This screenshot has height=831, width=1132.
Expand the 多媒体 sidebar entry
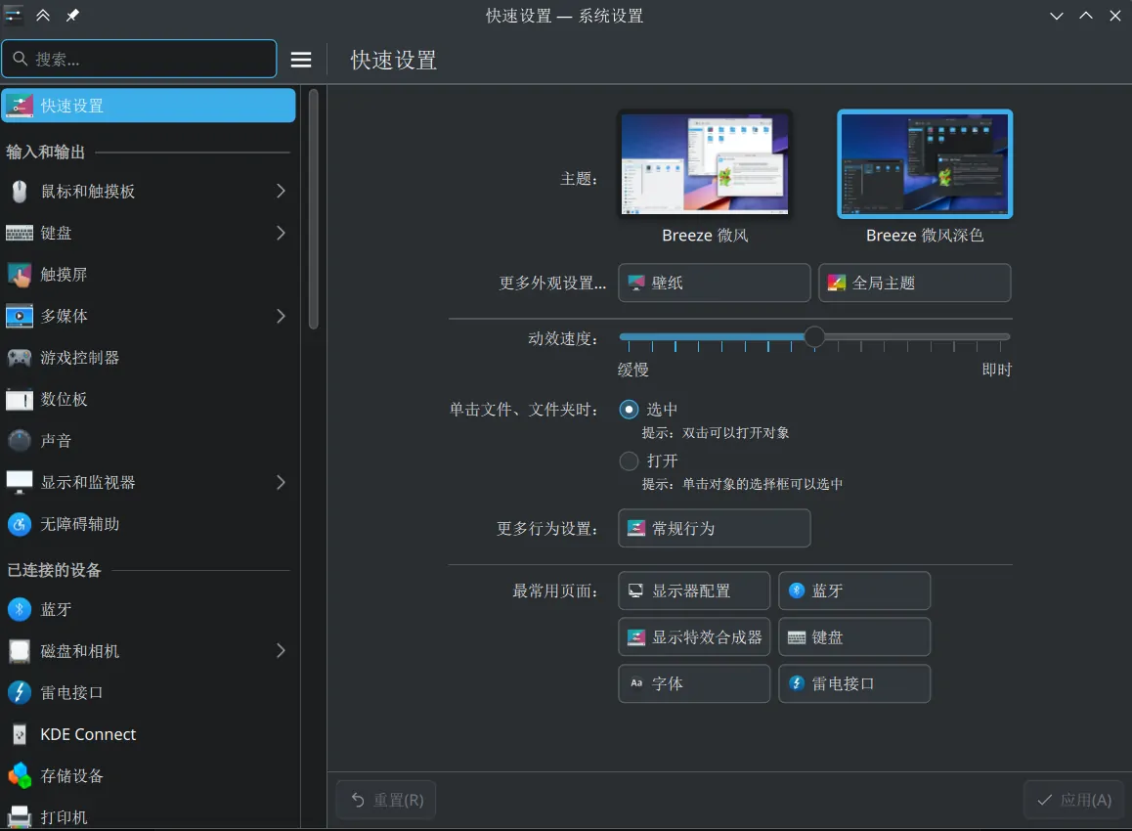click(x=281, y=316)
